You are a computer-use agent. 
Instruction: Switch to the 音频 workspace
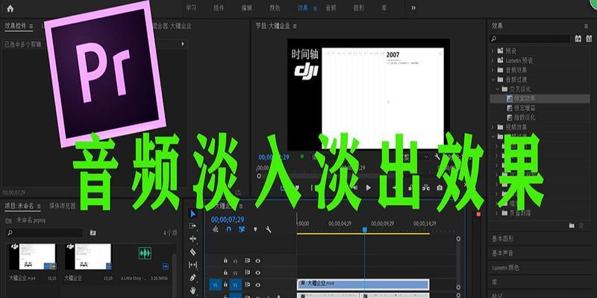(x=331, y=8)
